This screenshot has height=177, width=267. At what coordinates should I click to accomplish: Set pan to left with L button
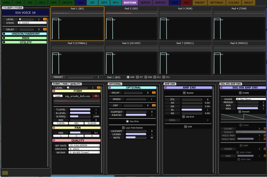(x=61, y=136)
